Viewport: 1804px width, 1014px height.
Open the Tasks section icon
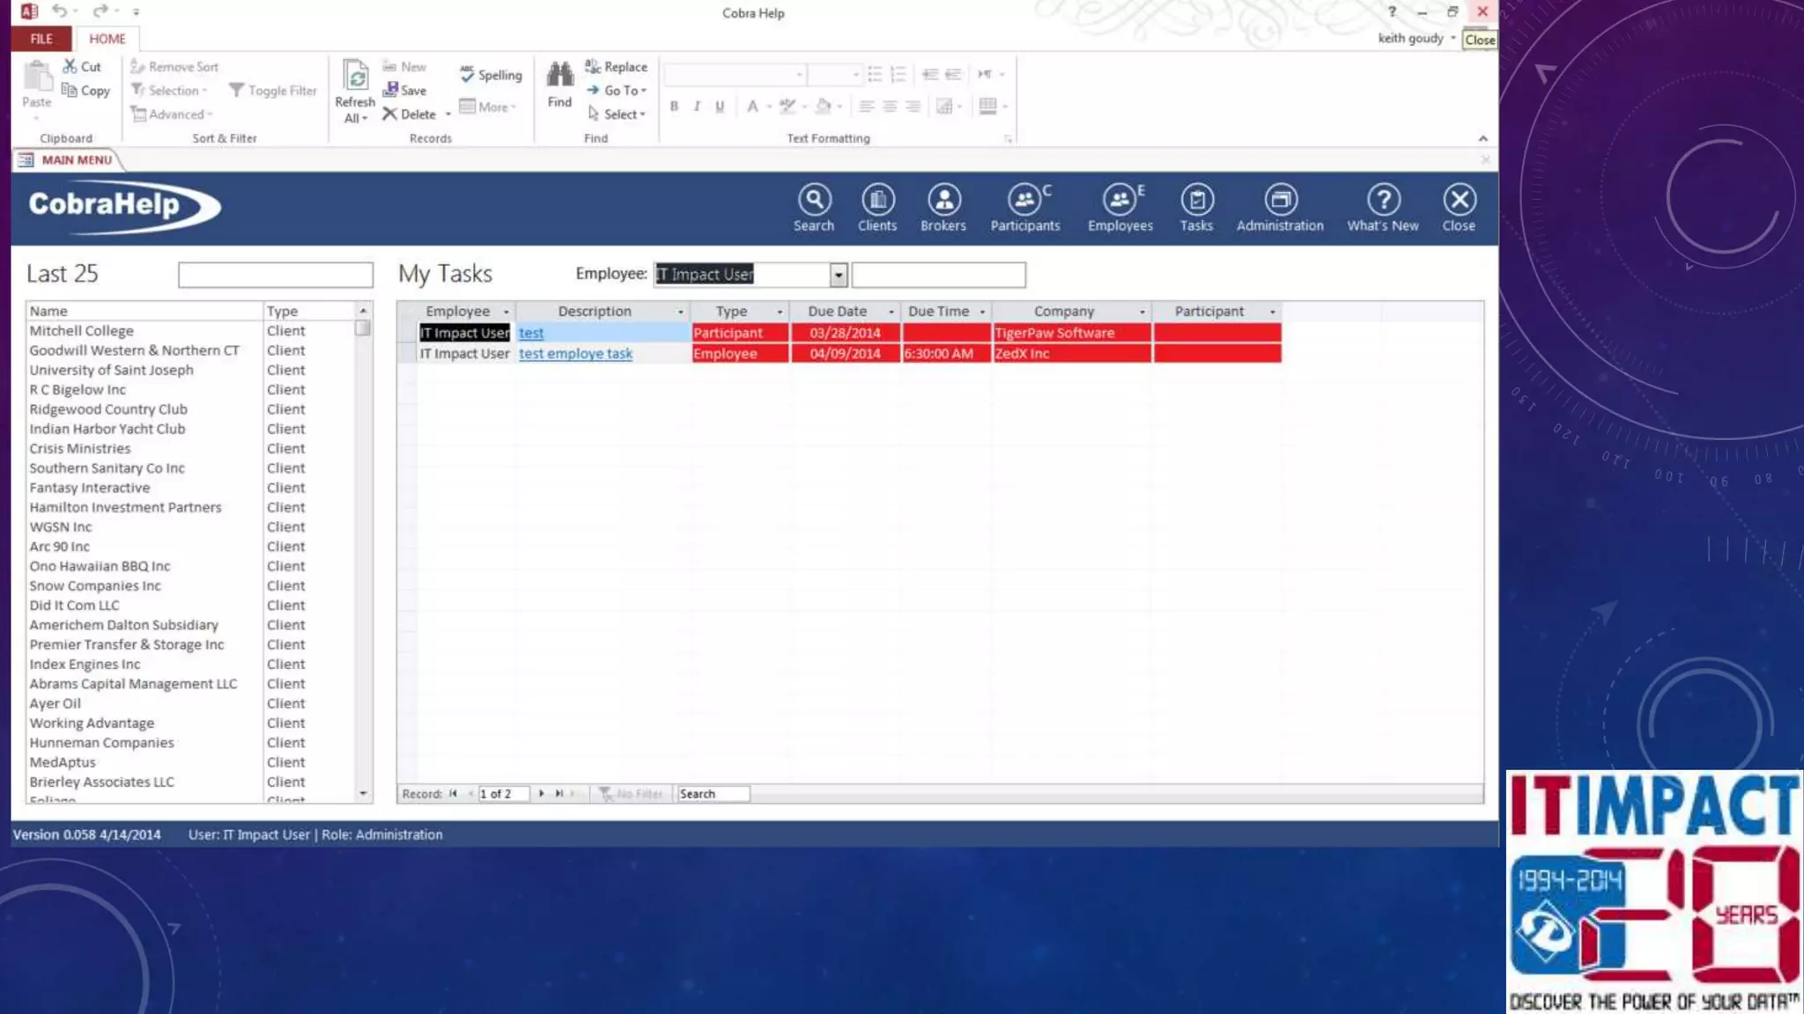(1196, 208)
